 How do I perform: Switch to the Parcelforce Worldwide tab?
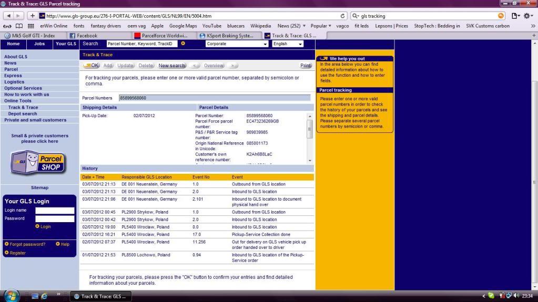click(x=165, y=36)
